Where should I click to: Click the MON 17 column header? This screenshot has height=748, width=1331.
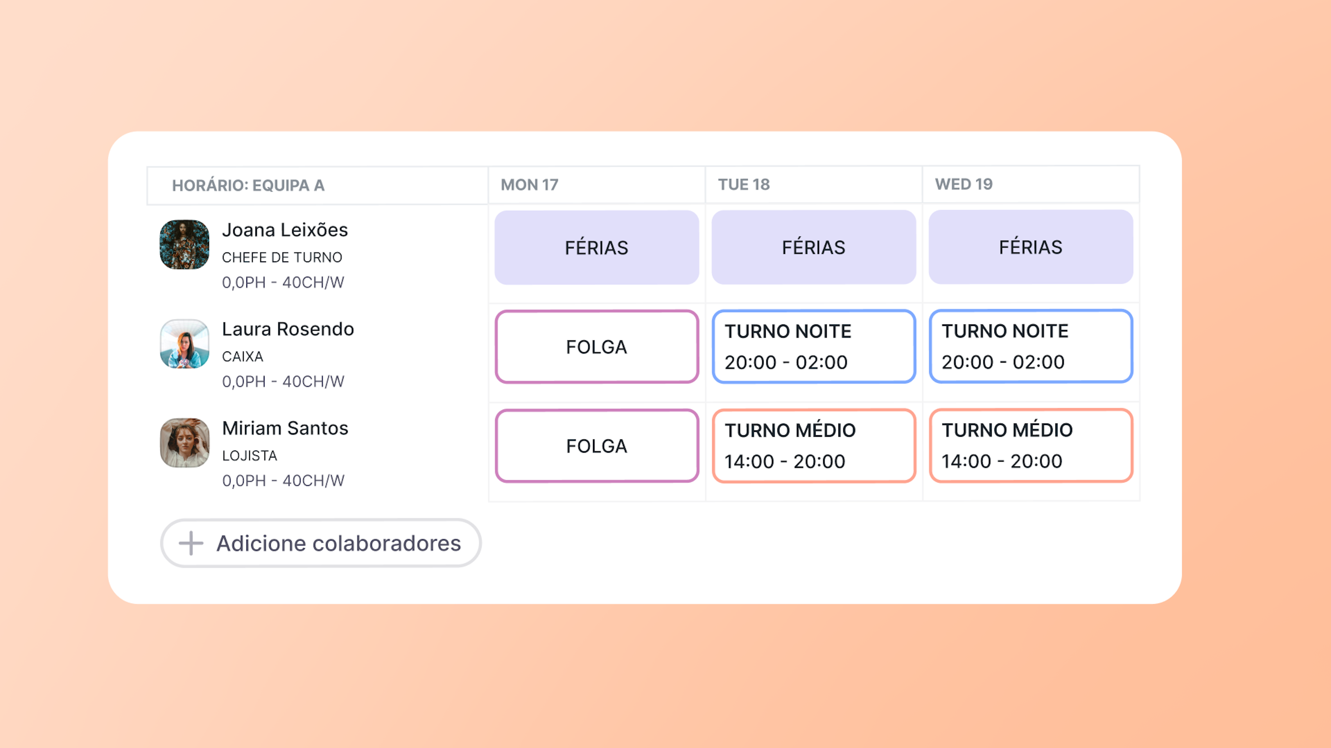[597, 185]
